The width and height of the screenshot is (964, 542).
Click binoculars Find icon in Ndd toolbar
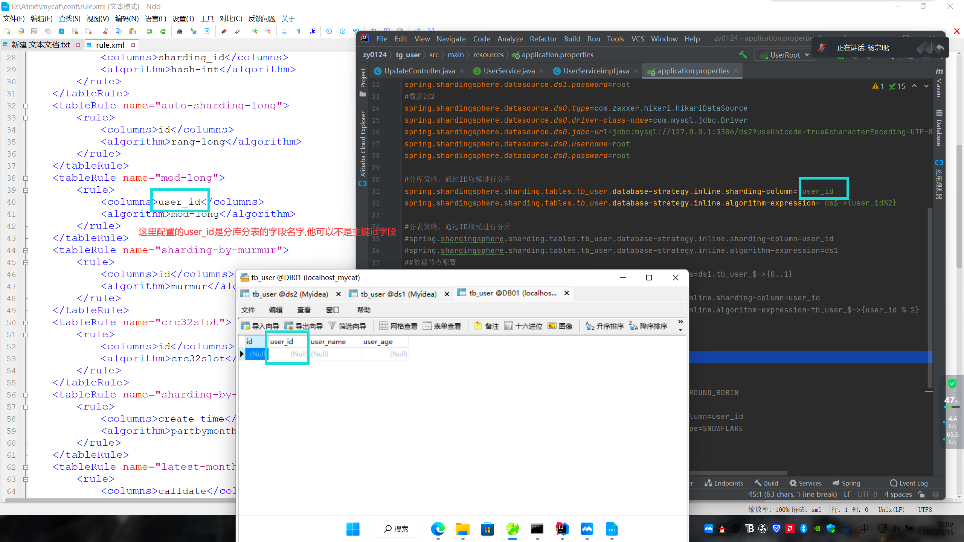pyautogui.click(x=180, y=31)
